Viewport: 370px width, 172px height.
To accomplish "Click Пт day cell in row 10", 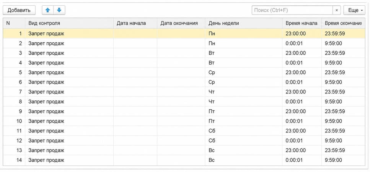I will 243,121.
